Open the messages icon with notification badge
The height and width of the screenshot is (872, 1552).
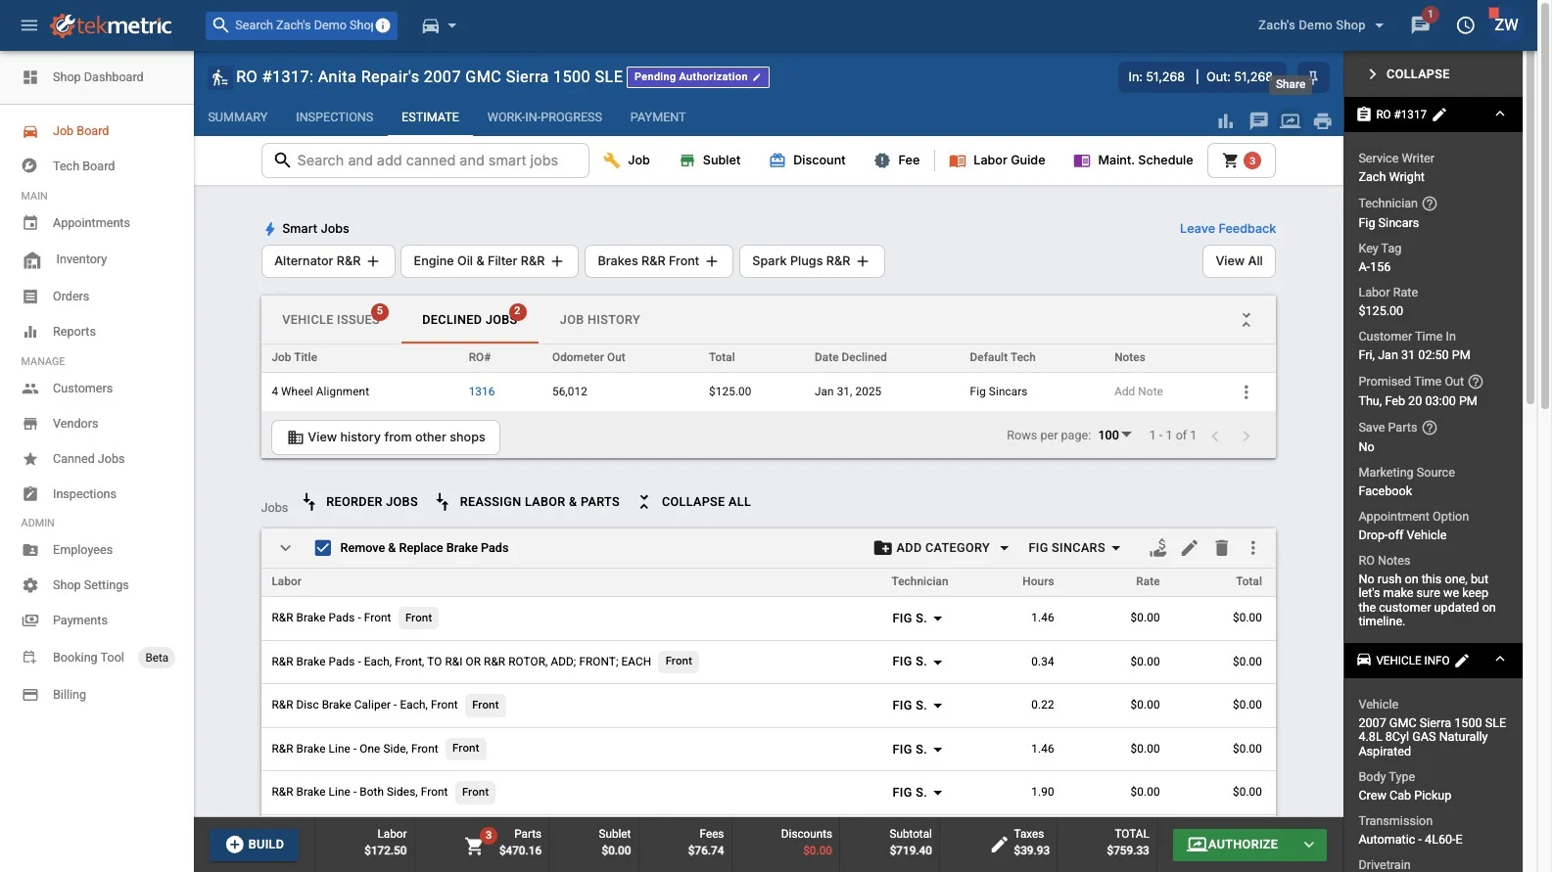(x=1420, y=25)
